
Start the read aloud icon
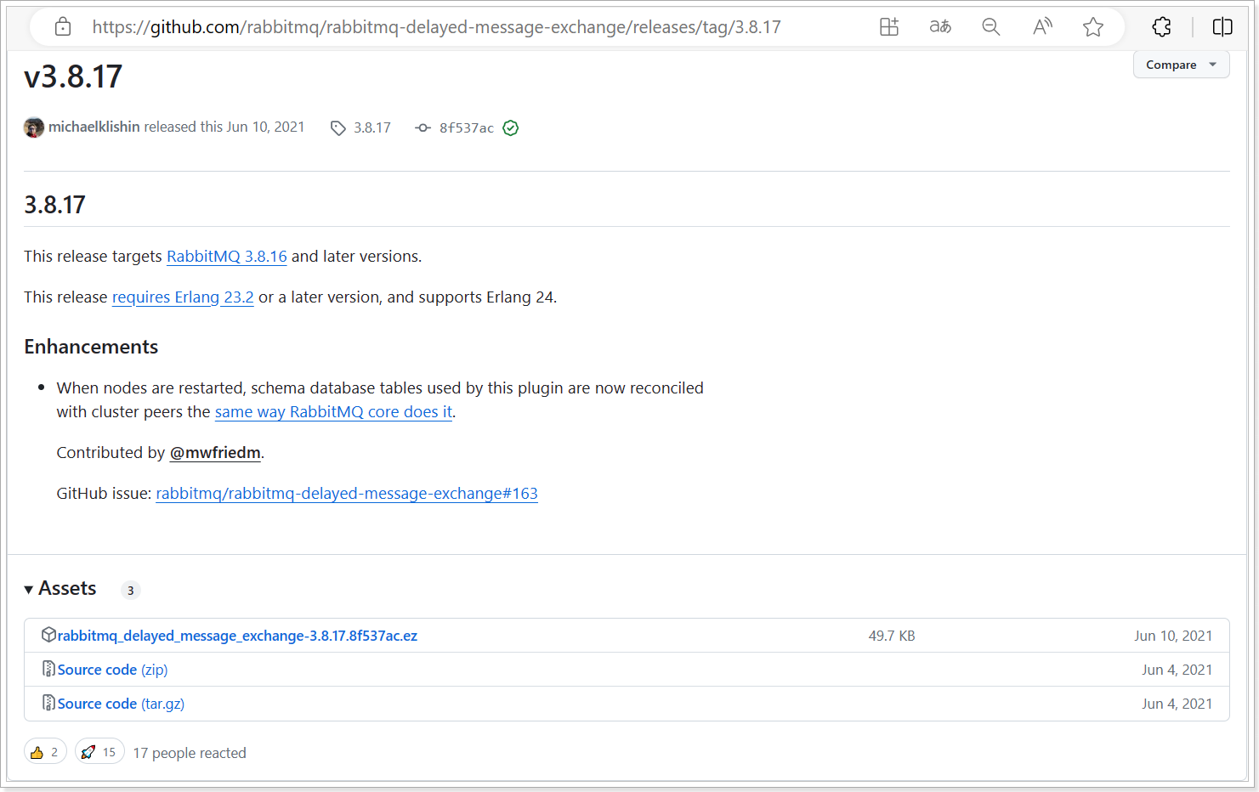[x=1042, y=27]
